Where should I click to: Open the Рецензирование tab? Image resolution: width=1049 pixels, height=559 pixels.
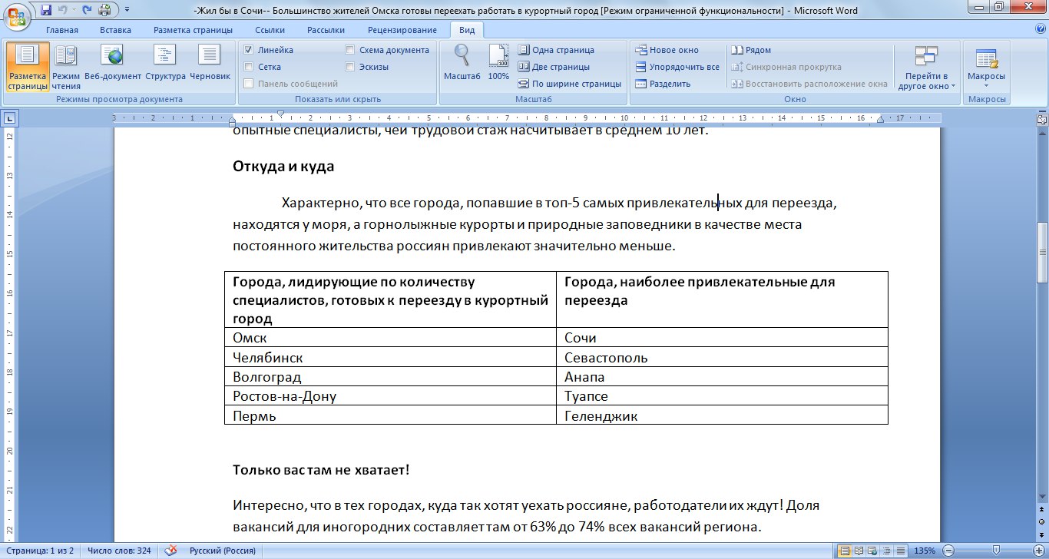[402, 30]
